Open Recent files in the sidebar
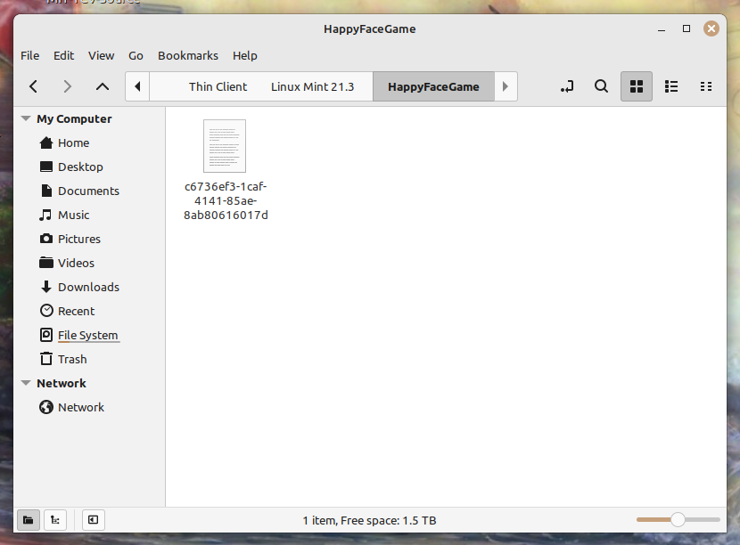 tap(76, 311)
